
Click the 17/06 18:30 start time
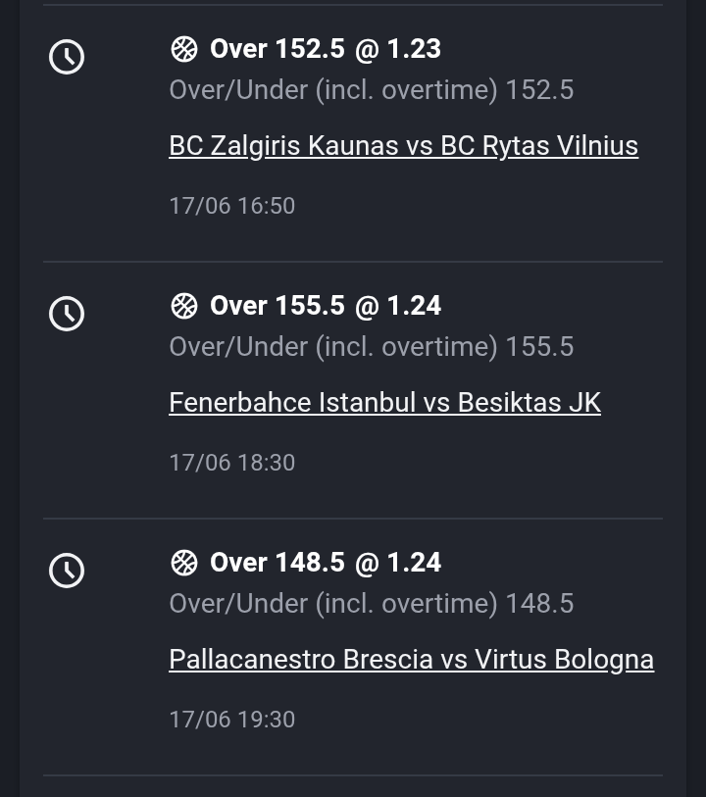[232, 463]
